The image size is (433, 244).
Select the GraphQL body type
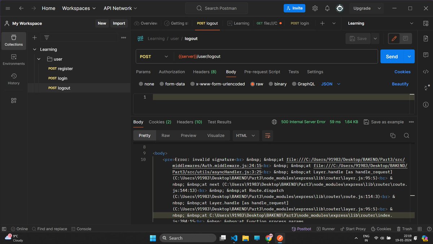tap(294, 84)
